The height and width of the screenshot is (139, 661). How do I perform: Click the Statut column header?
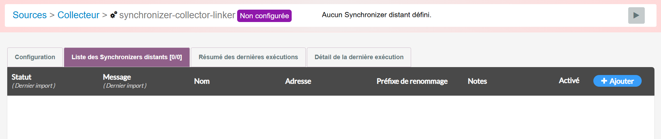[21, 77]
